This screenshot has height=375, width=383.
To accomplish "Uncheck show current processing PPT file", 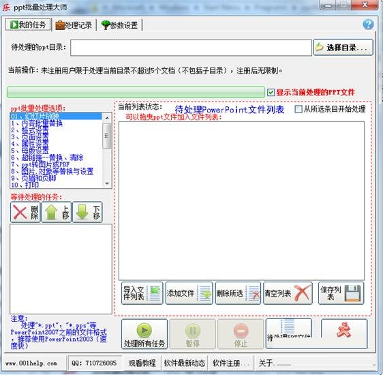I will pos(271,92).
